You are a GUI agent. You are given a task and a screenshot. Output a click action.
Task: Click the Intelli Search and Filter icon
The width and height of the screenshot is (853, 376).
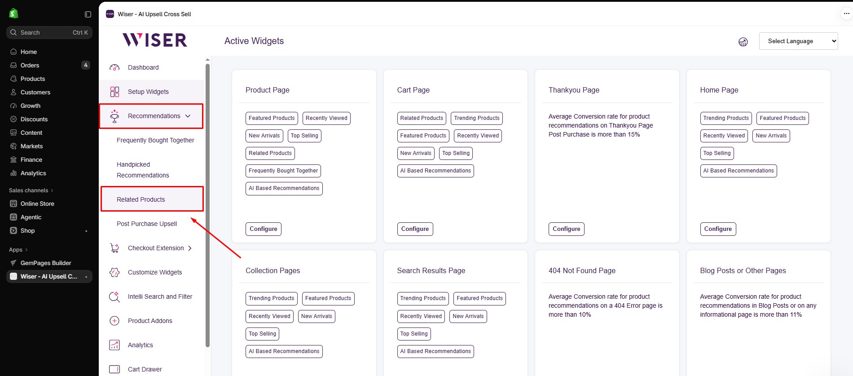[114, 296]
